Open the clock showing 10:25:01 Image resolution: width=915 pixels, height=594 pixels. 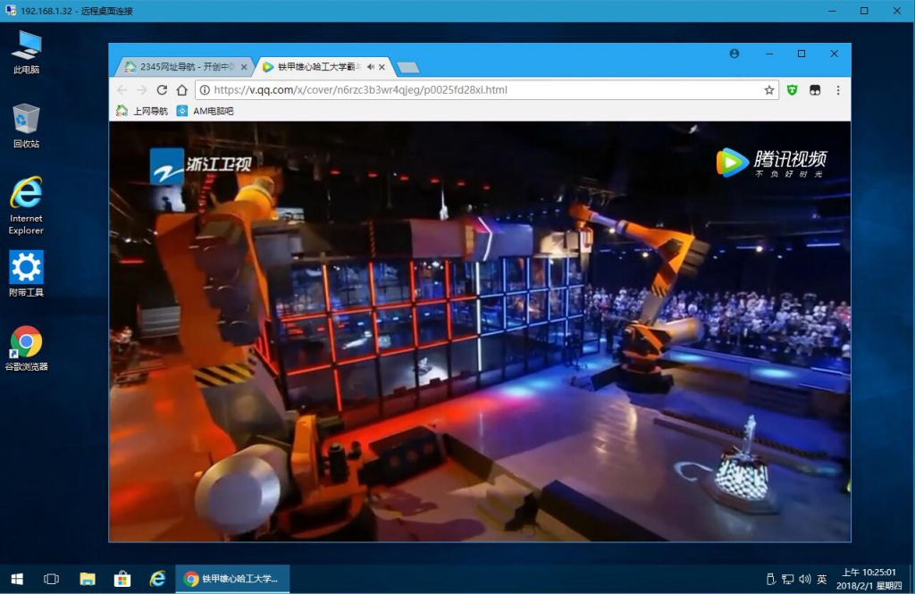[869, 579]
